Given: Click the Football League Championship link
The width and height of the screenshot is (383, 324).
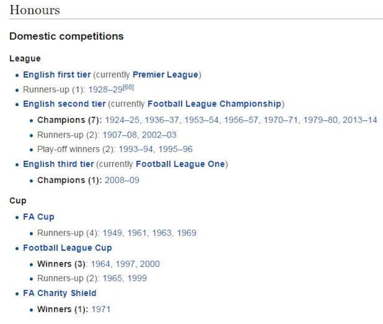Looking at the screenshot, I should tap(214, 103).
